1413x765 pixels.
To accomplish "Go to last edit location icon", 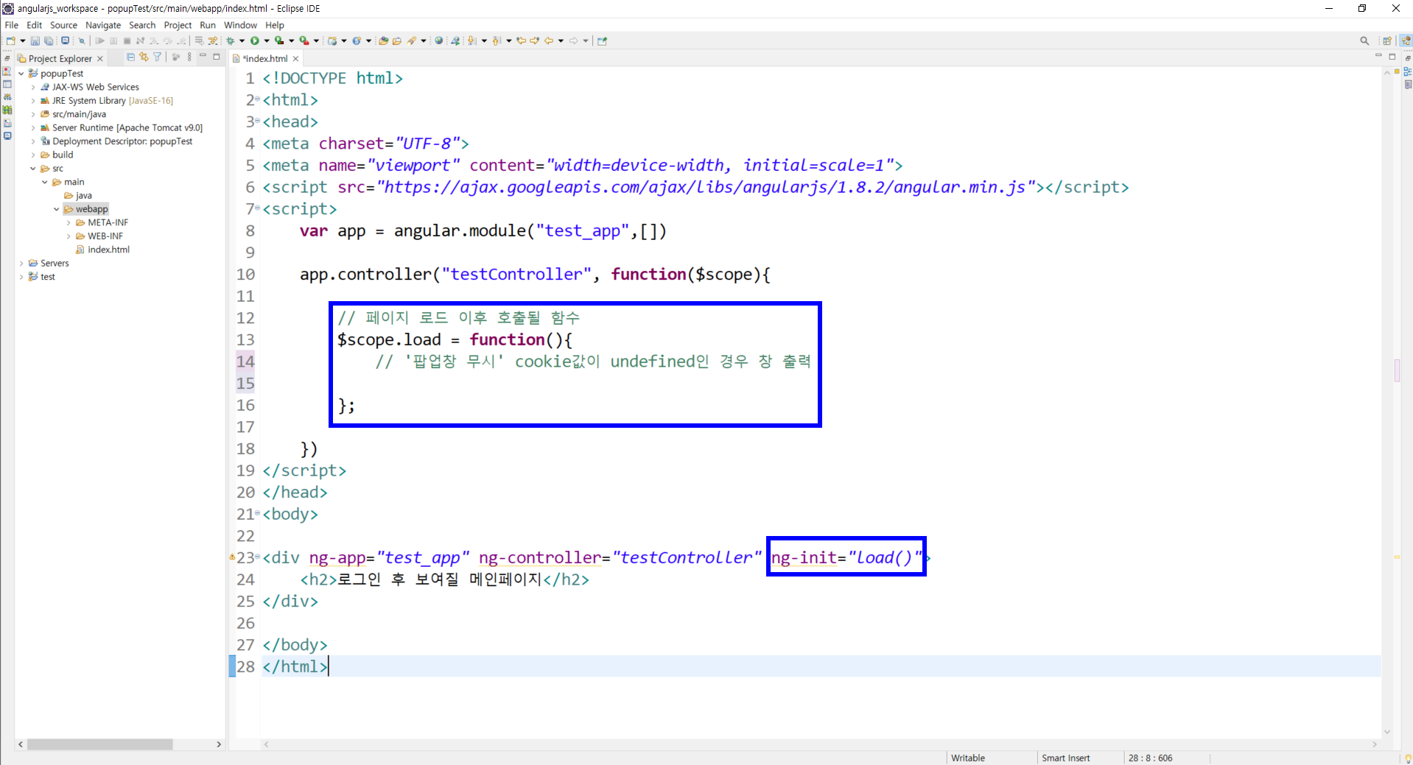I will 521,40.
